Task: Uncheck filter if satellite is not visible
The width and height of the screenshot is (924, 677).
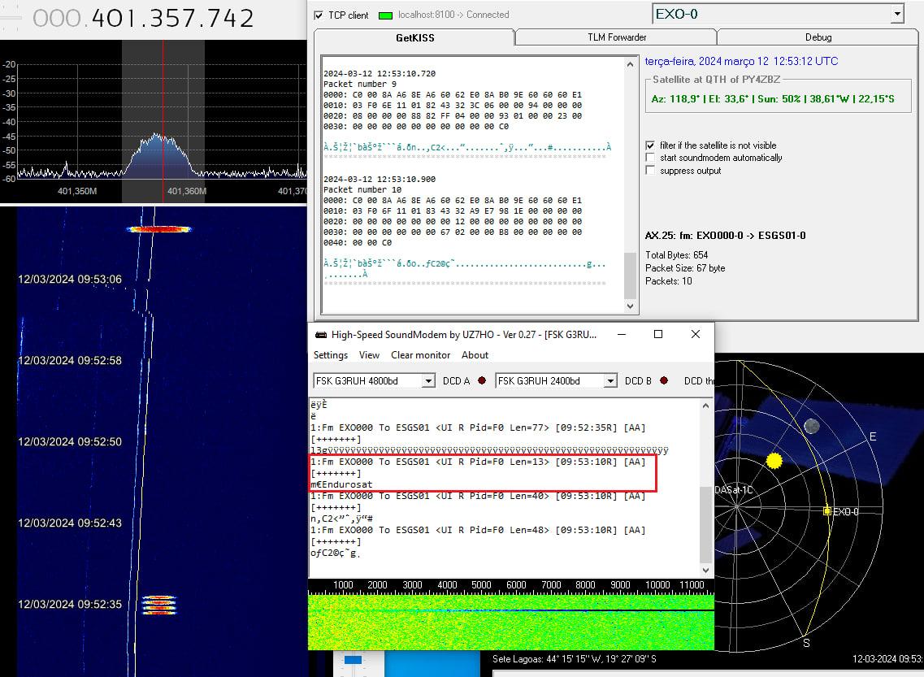Action: 650,145
